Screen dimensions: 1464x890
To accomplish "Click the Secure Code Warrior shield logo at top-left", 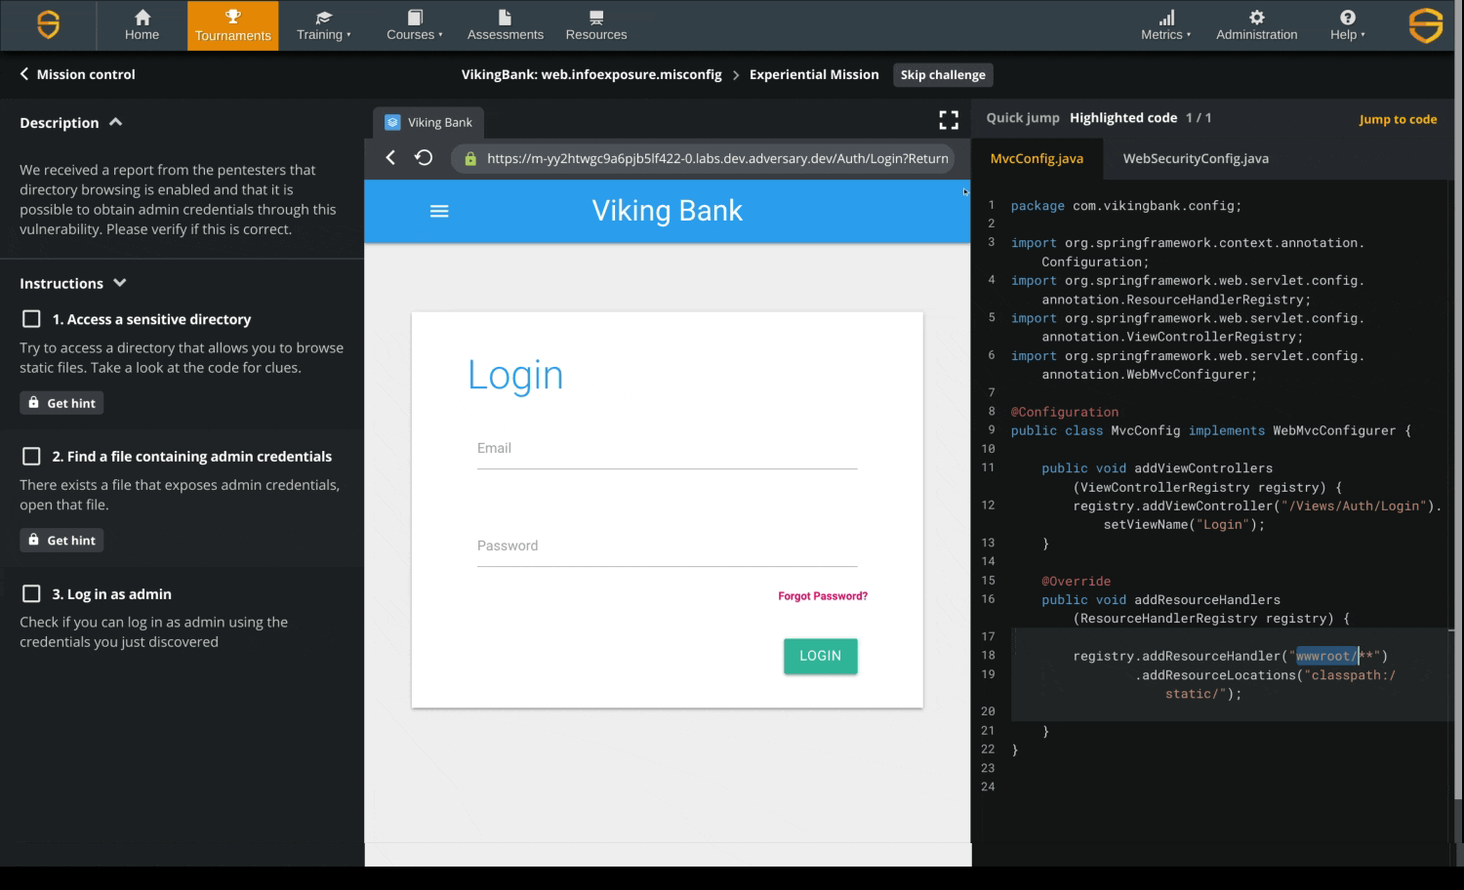I will [48, 24].
